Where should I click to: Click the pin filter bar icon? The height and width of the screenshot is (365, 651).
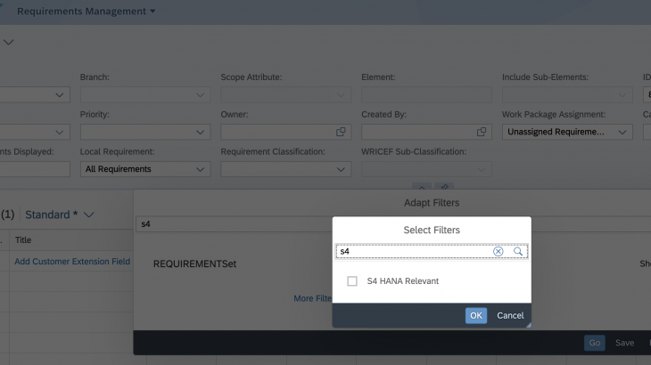pos(444,187)
